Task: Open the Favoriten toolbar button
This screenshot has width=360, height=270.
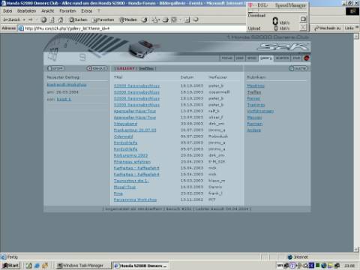Action: [103, 19]
